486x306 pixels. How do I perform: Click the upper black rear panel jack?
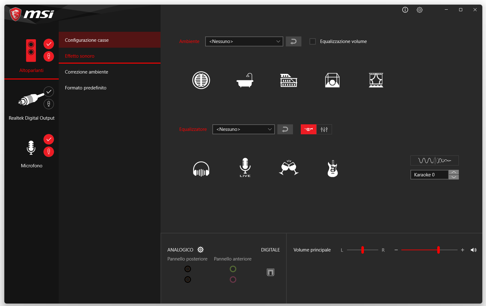(x=188, y=269)
